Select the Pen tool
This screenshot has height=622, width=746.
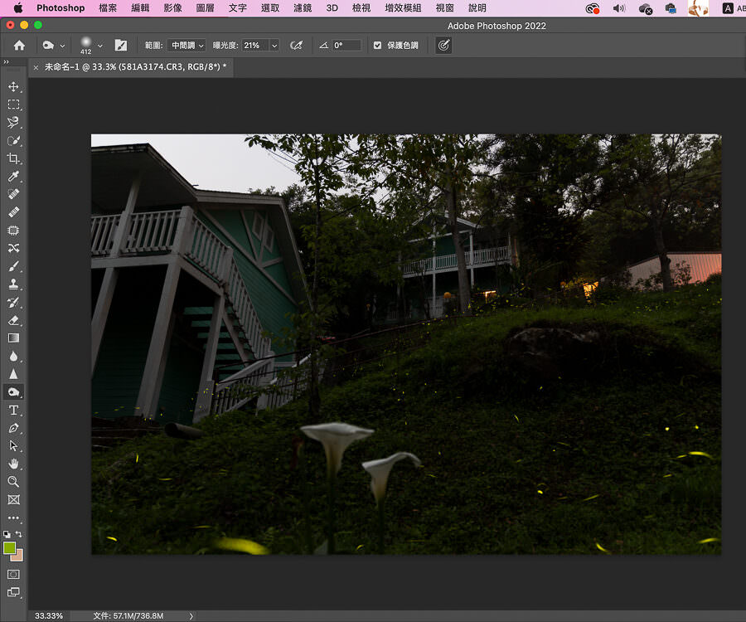[13, 428]
